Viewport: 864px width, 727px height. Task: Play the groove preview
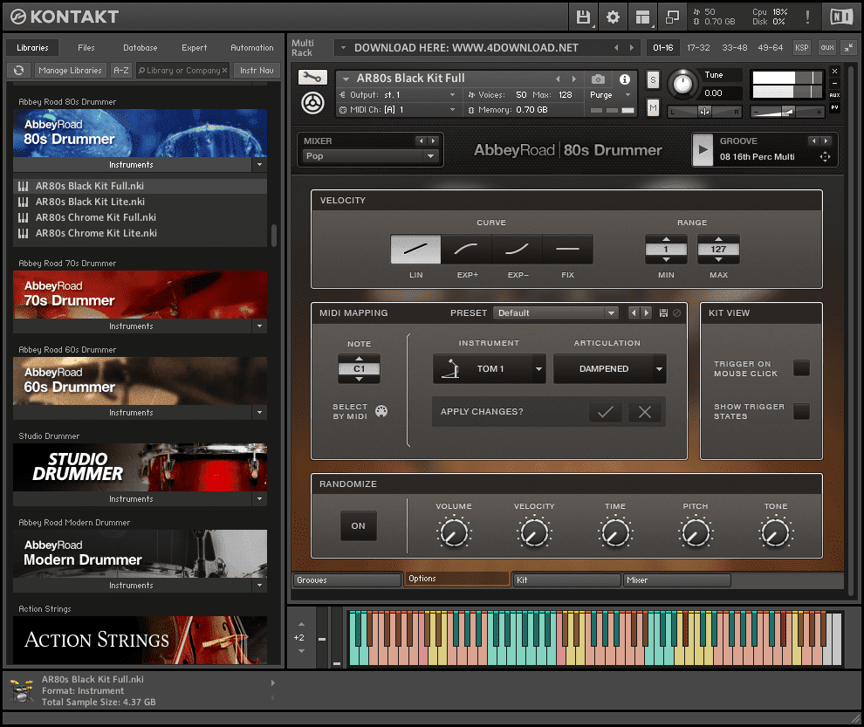[703, 149]
